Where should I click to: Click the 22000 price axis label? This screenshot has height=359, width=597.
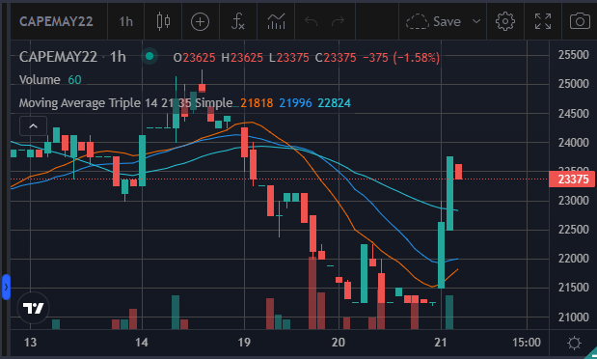click(x=574, y=259)
